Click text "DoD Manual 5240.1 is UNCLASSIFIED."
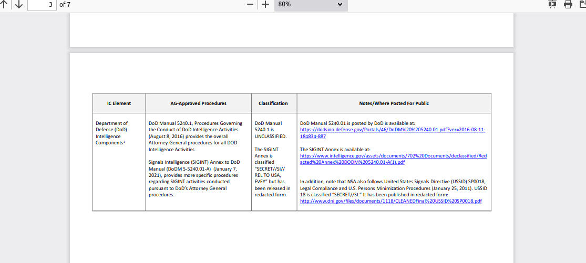The image size is (586, 263). coord(271,130)
